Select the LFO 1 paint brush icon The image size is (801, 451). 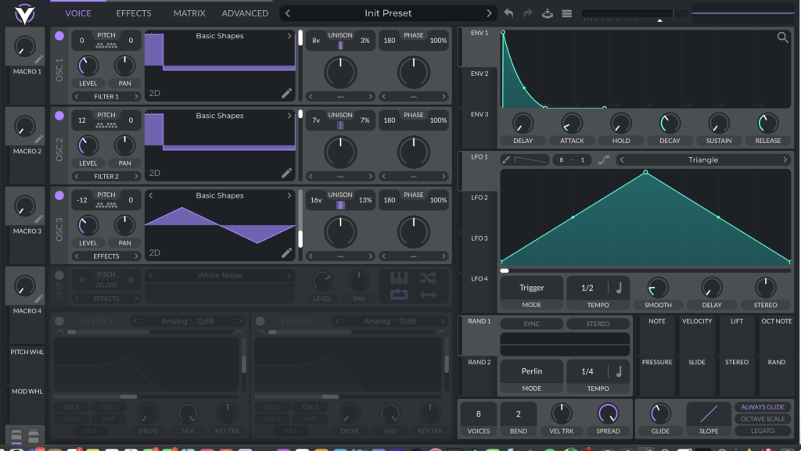[x=506, y=159]
